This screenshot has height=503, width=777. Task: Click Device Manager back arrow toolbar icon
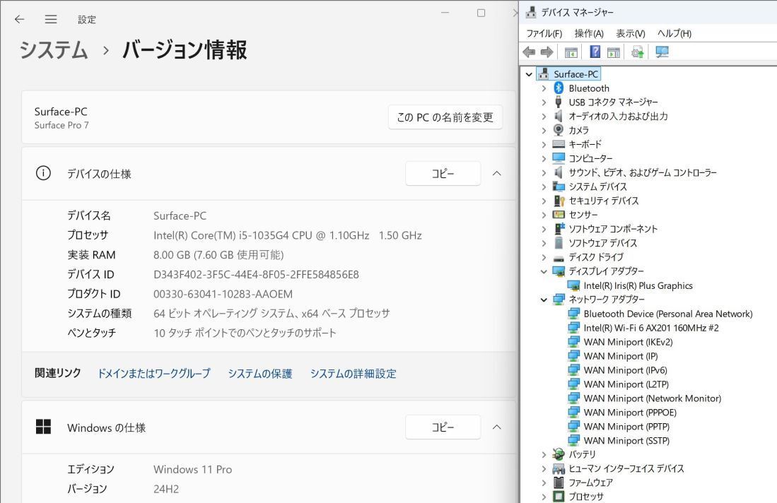point(530,52)
